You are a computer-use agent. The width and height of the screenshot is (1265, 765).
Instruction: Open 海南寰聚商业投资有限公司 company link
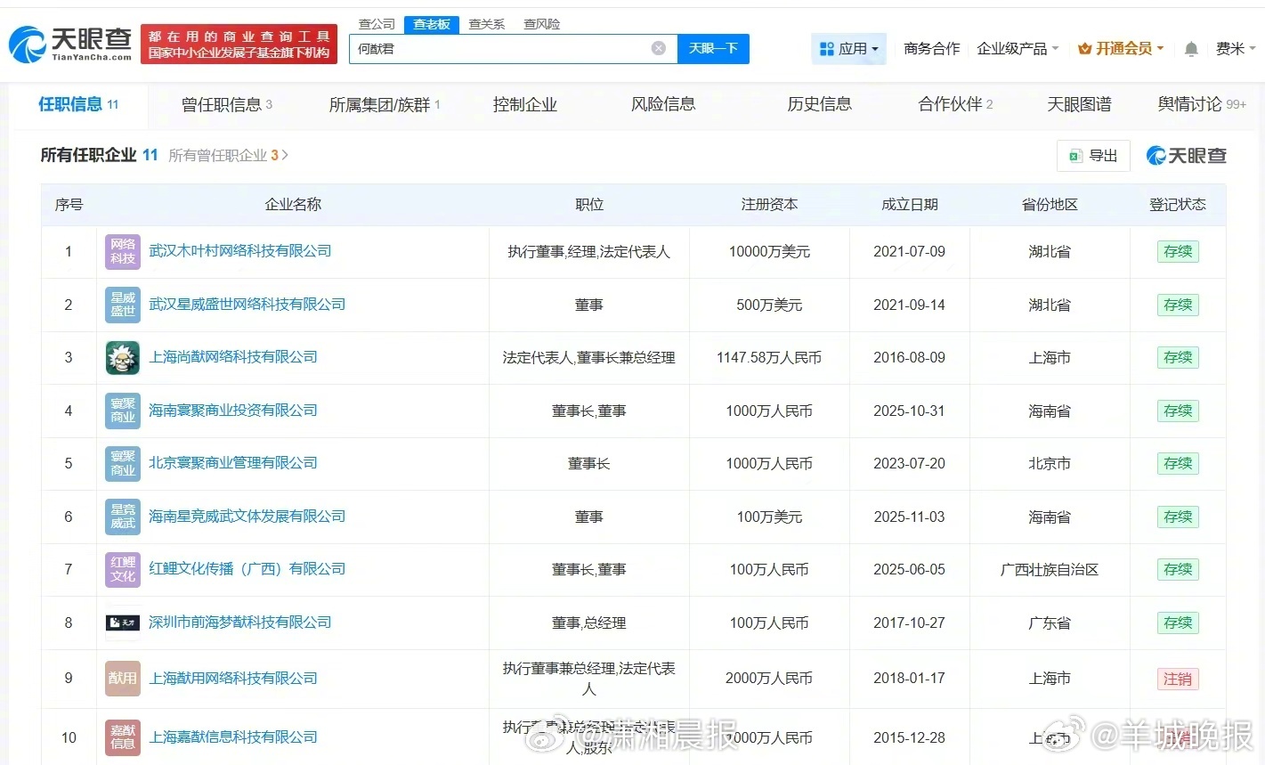coord(233,411)
